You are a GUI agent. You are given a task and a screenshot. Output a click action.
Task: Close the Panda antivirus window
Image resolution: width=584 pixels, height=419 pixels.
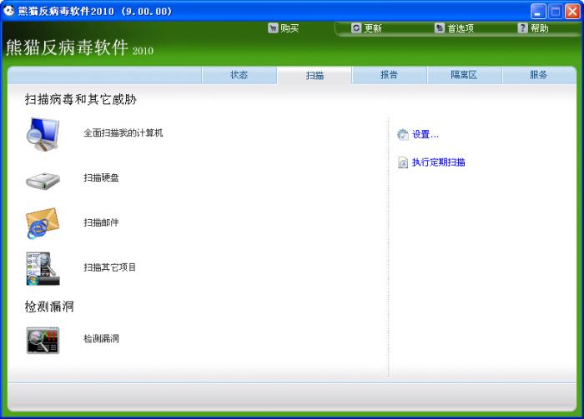(572, 12)
